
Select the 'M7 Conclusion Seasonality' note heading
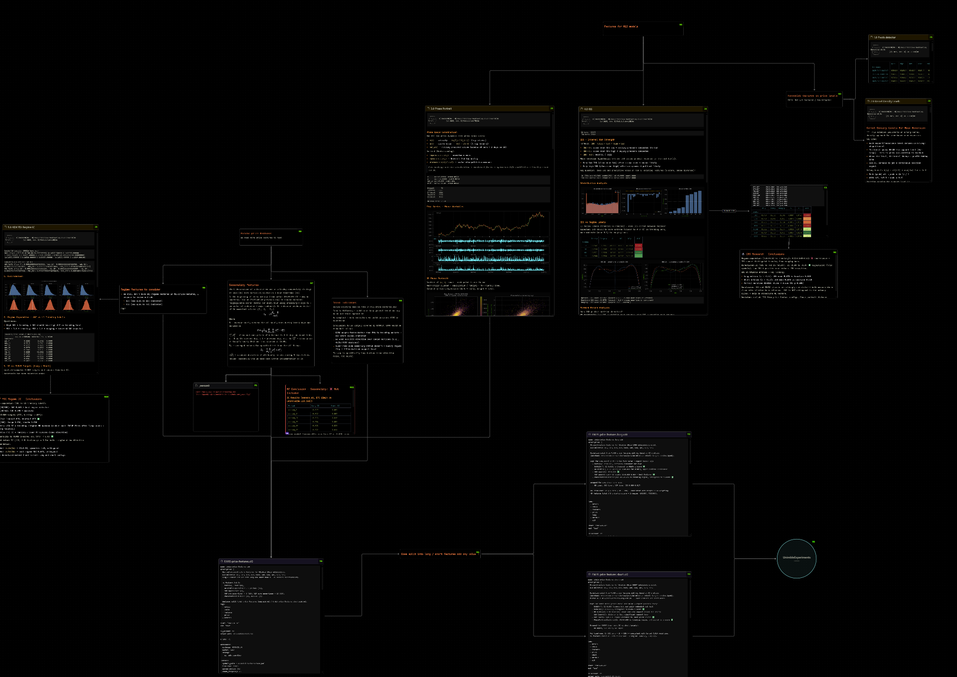(x=313, y=391)
